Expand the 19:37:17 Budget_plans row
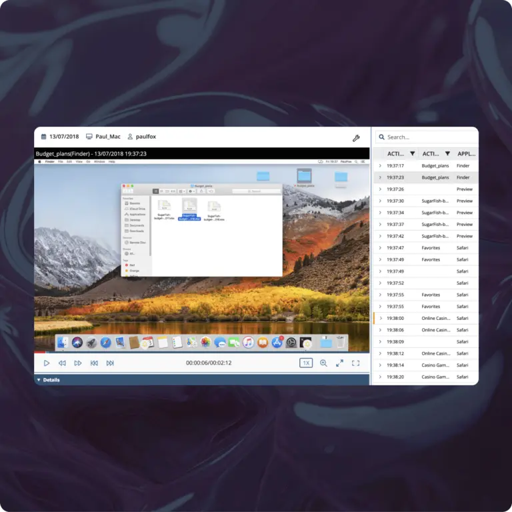512x512 pixels. [x=380, y=166]
